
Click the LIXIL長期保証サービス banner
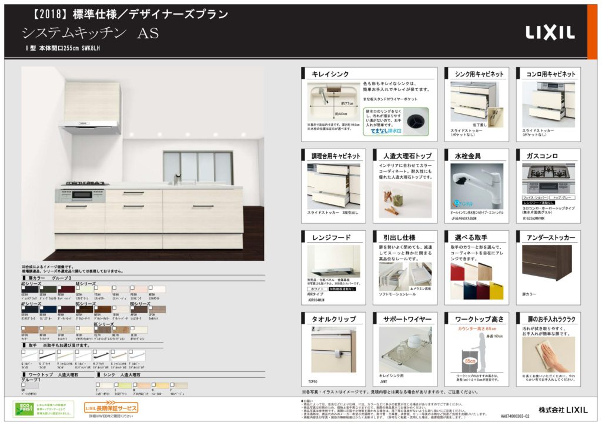coord(111,407)
